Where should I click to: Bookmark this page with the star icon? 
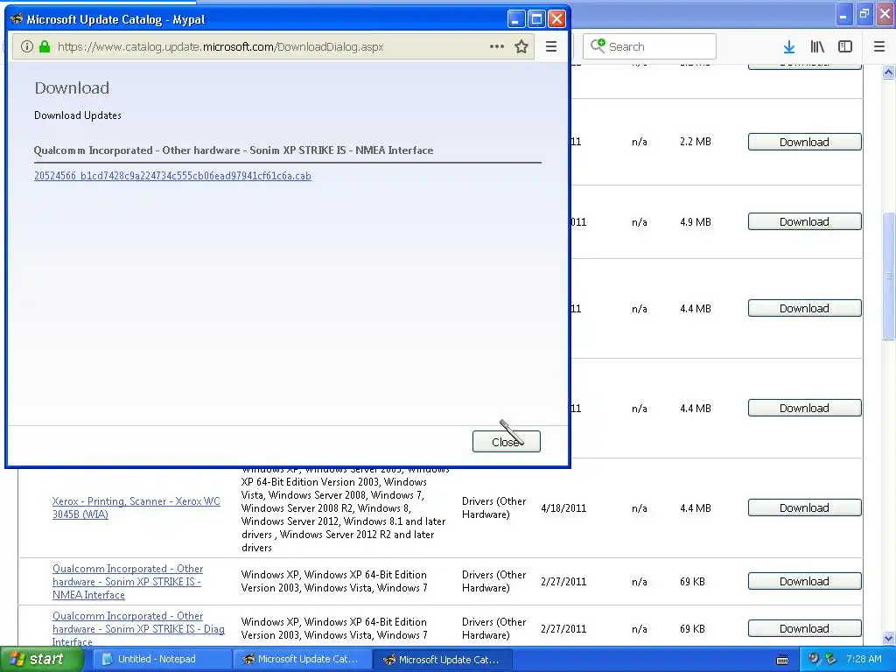tap(521, 47)
